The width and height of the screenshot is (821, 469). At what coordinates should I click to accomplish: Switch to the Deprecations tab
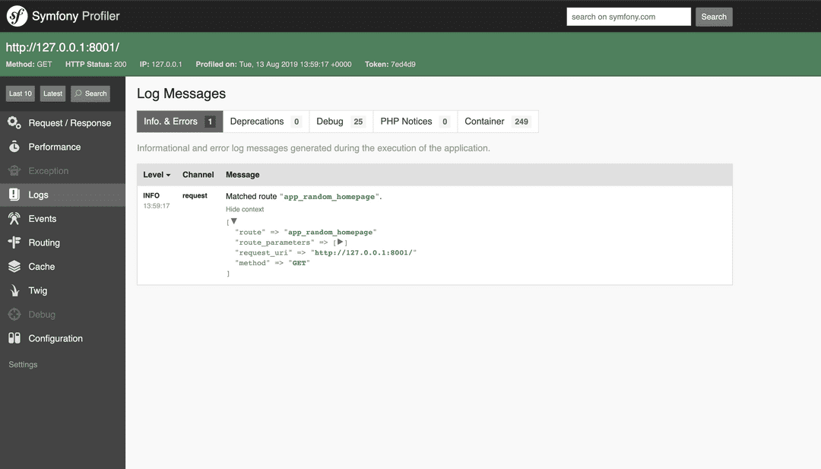[258, 121]
